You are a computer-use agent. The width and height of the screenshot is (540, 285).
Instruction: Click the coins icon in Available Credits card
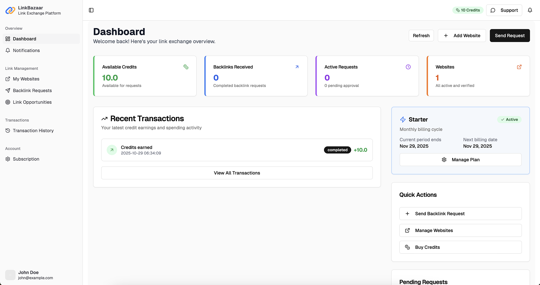[186, 67]
